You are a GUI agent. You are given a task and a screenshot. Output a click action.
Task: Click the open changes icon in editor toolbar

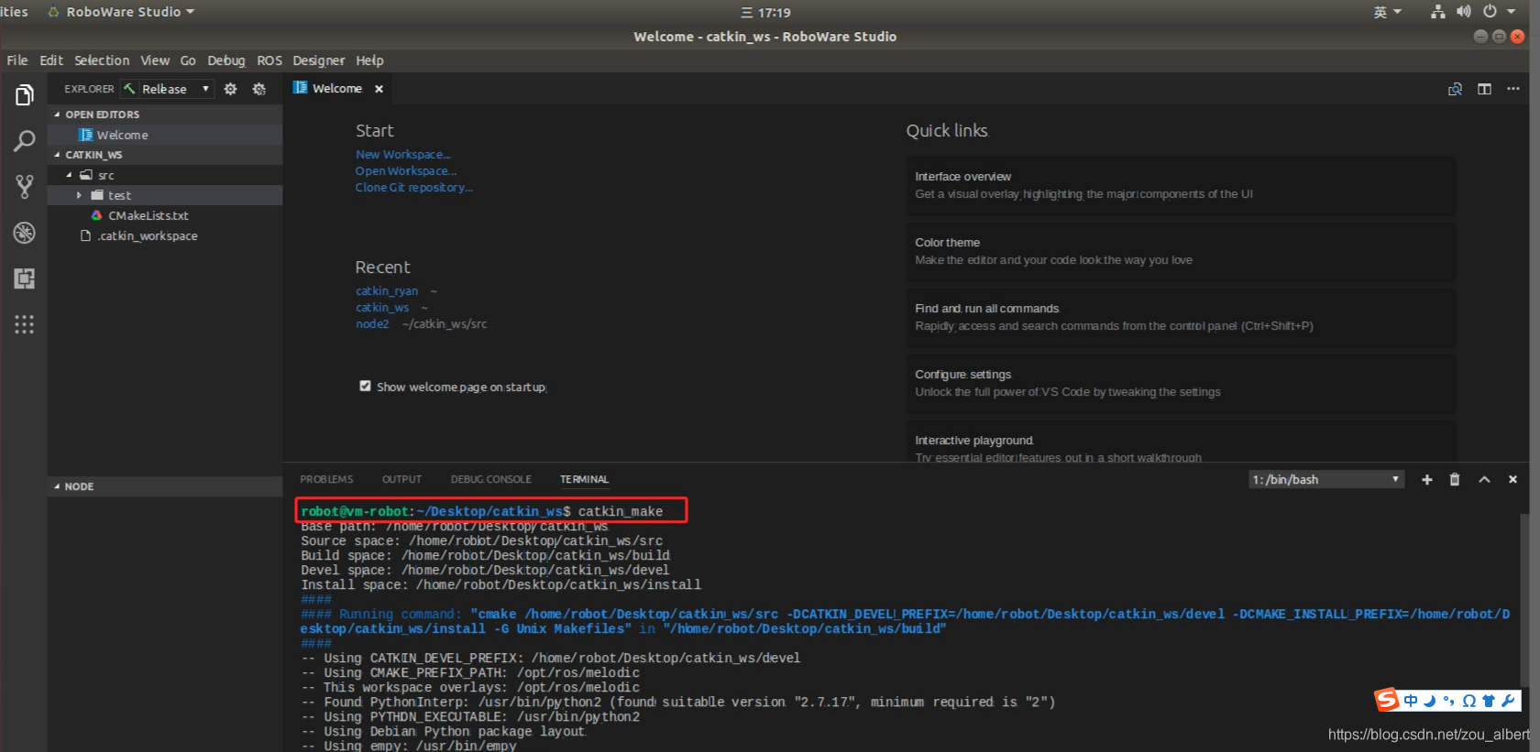click(1455, 89)
